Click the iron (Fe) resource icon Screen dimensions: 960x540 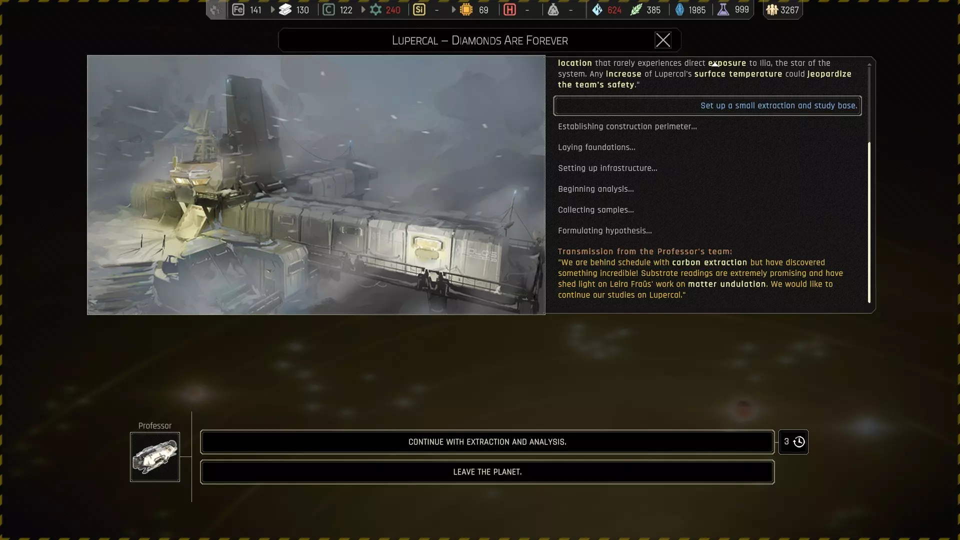238,9
